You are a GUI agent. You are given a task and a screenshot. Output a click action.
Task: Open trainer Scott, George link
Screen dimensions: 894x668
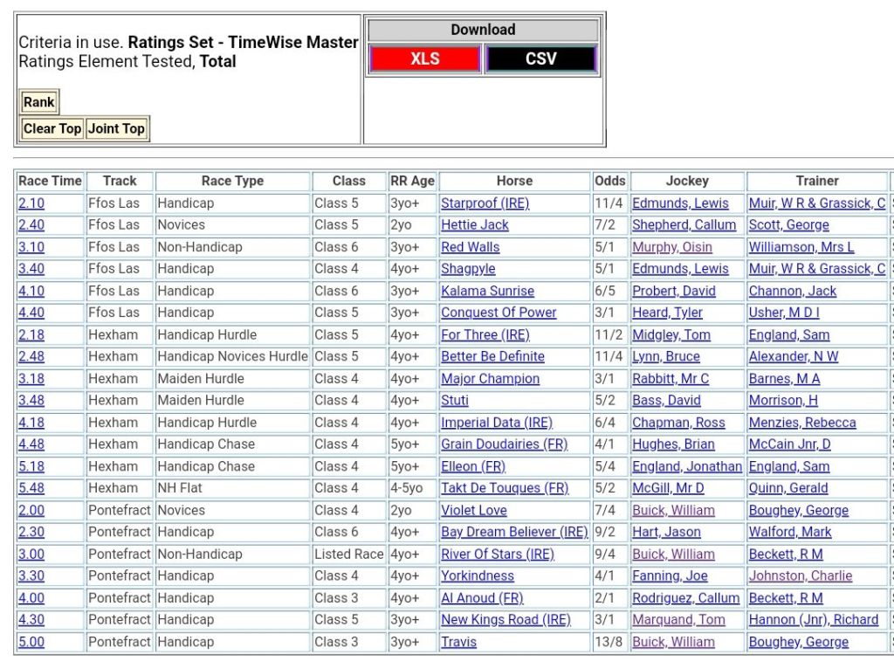tap(788, 225)
